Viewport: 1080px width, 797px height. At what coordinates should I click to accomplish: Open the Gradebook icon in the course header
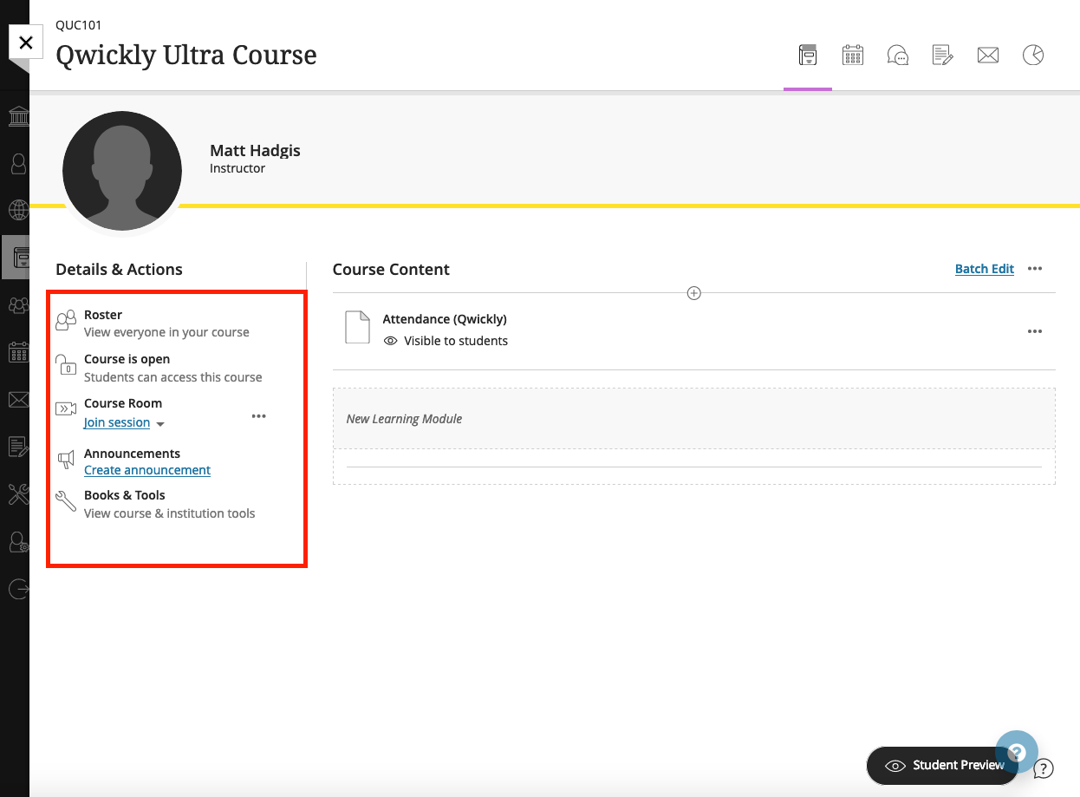[x=943, y=56]
